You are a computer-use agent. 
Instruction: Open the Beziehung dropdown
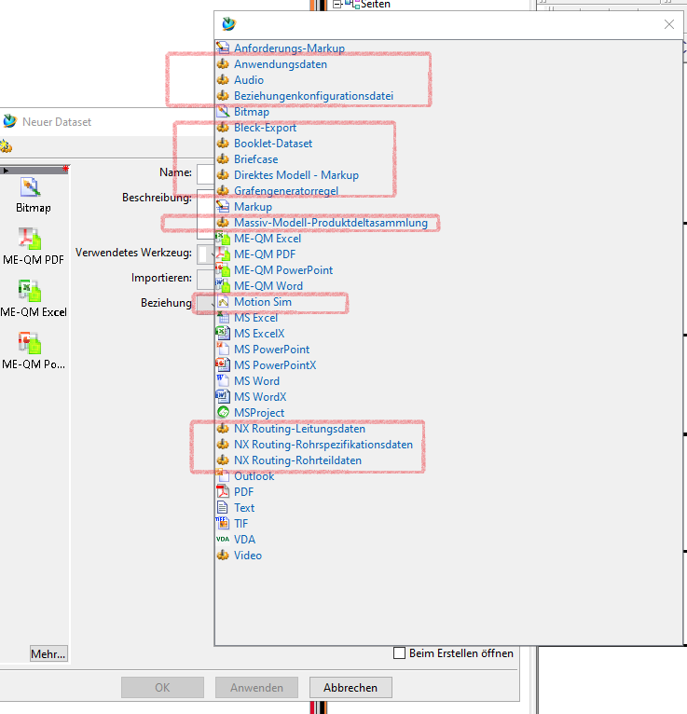click(205, 303)
